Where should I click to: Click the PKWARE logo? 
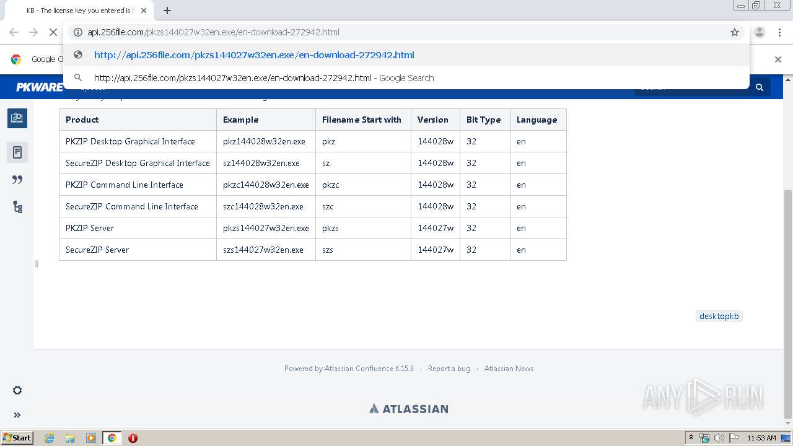tap(40, 87)
